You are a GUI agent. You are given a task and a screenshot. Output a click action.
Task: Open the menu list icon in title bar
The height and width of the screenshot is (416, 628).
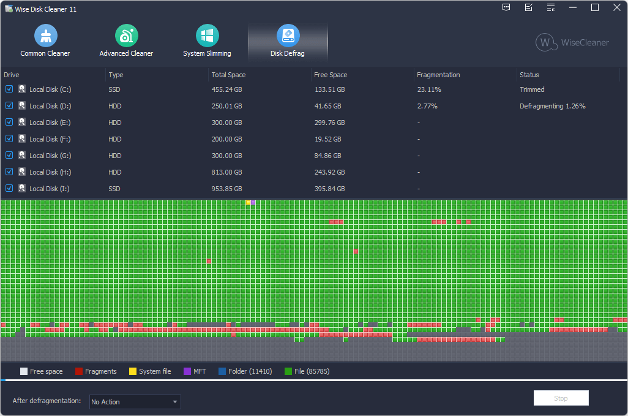[x=551, y=7]
